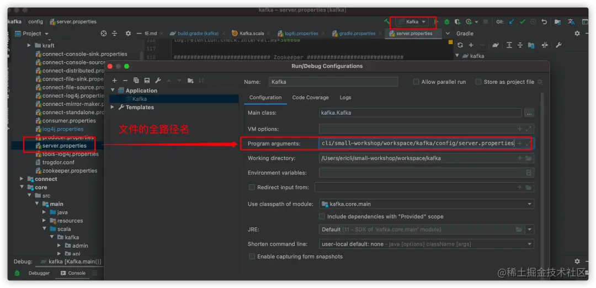Click the green Debug bug icon in toolbar
The height and width of the screenshot is (288, 596).
(x=447, y=22)
